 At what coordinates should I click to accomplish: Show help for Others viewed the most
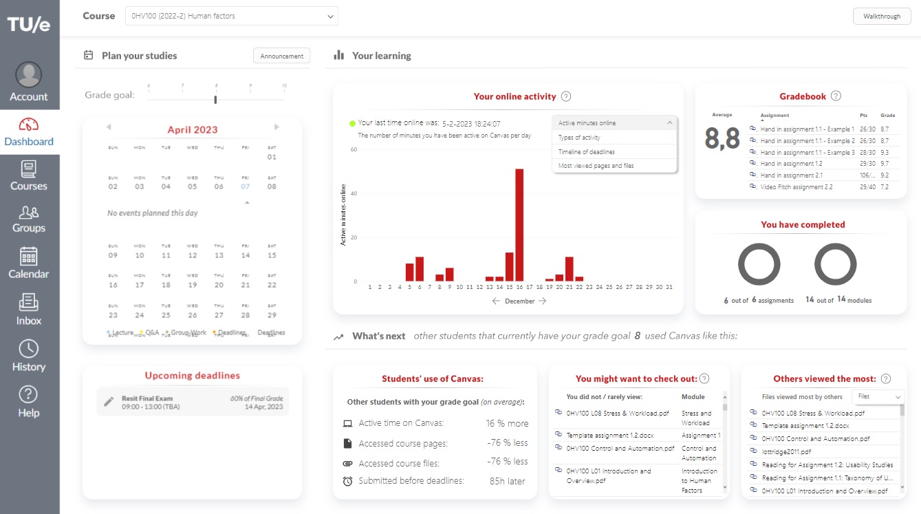coord(886,378)
